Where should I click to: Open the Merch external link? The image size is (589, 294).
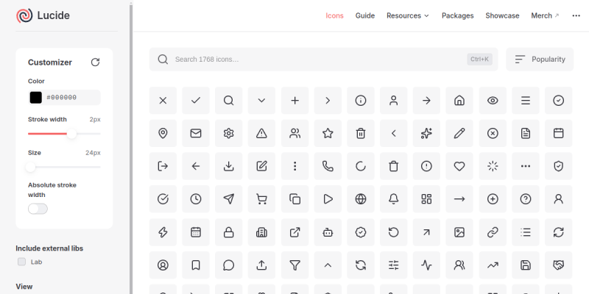(x=545, y=15)
